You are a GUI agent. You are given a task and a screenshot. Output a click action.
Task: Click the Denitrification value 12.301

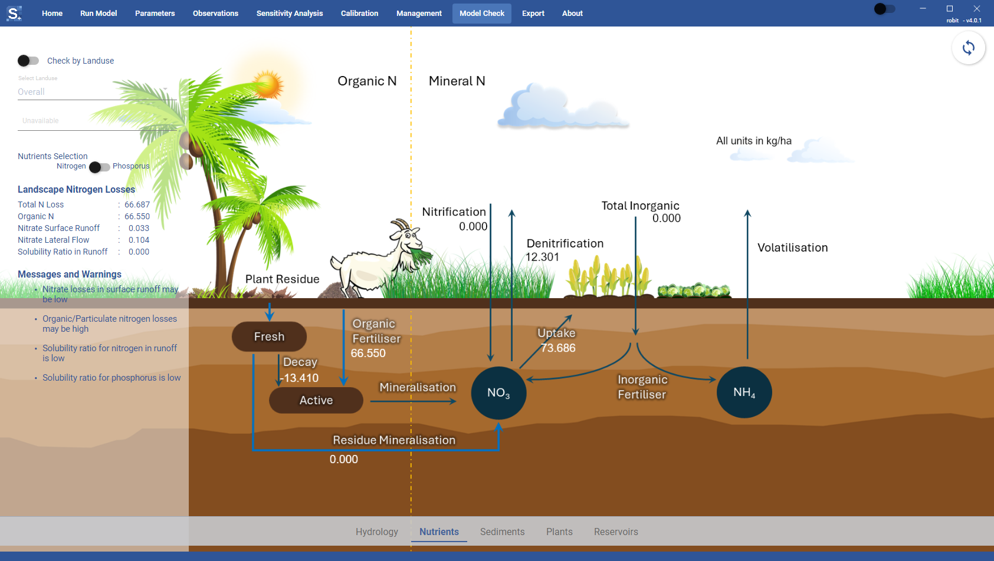click(542, 257)
